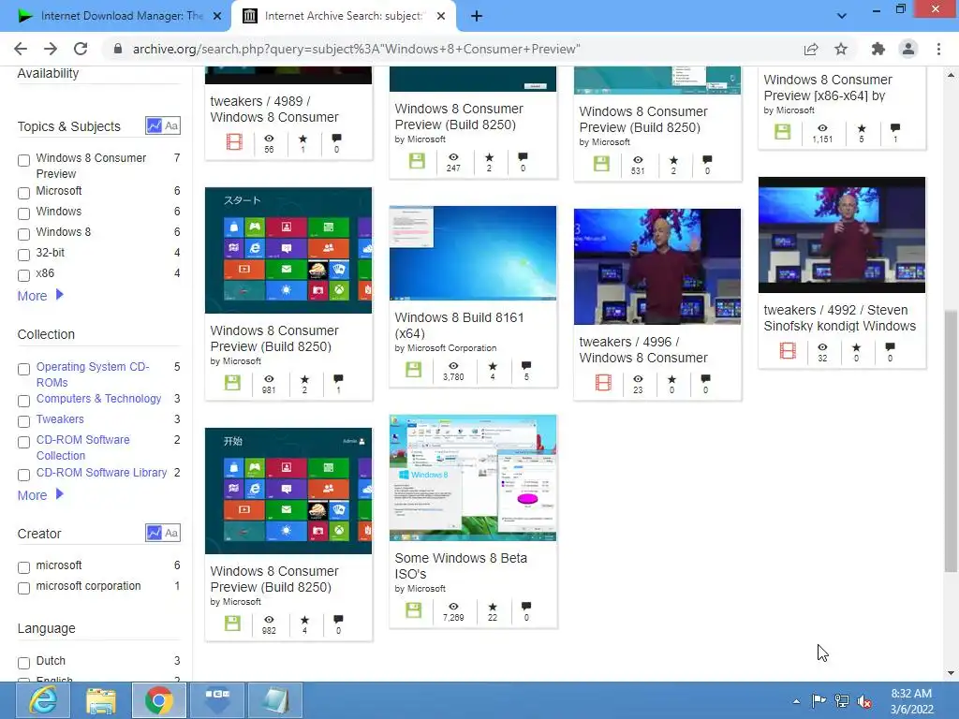Image resolution: width=959 pixels, height=719 pixels.
Task: Click movie film icon on tweakers 4996 card
Action: 603,382
